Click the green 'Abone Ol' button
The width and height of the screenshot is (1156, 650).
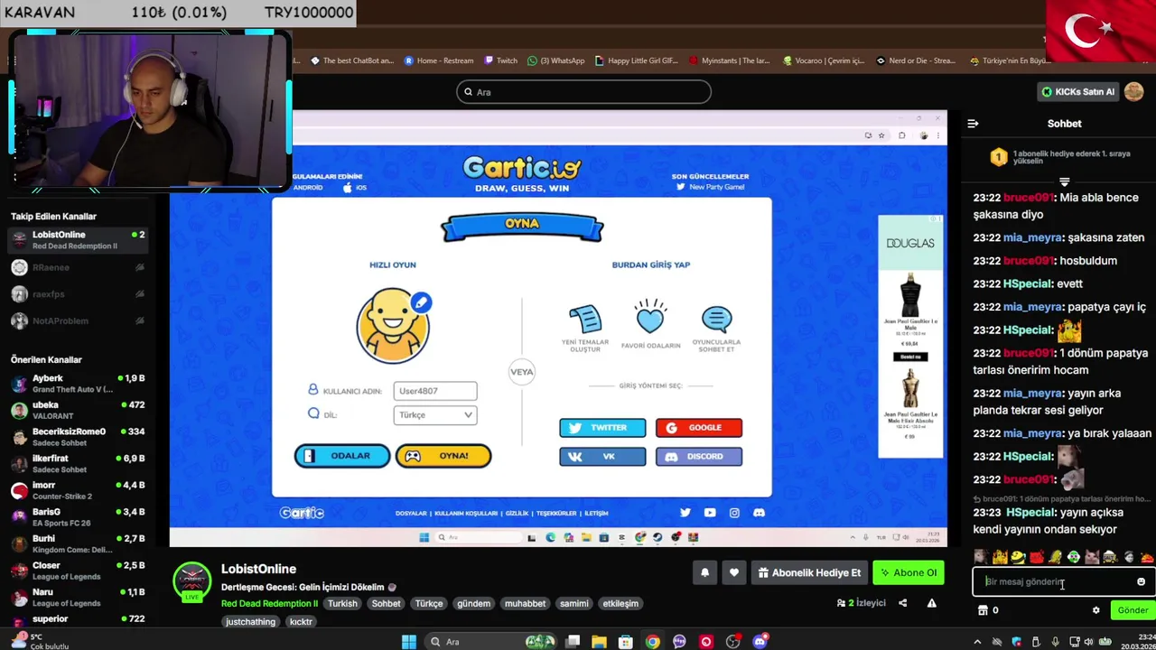[908, 572]
